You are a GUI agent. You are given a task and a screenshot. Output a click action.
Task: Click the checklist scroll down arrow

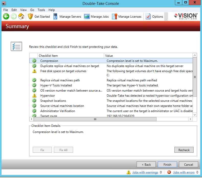[x=195, y=115]
